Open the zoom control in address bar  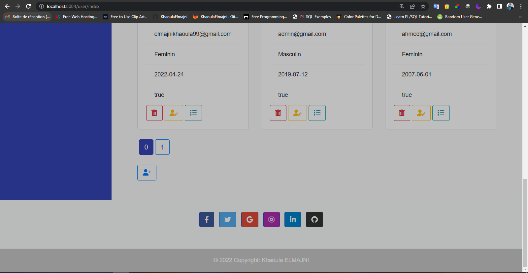coord(402,6)
